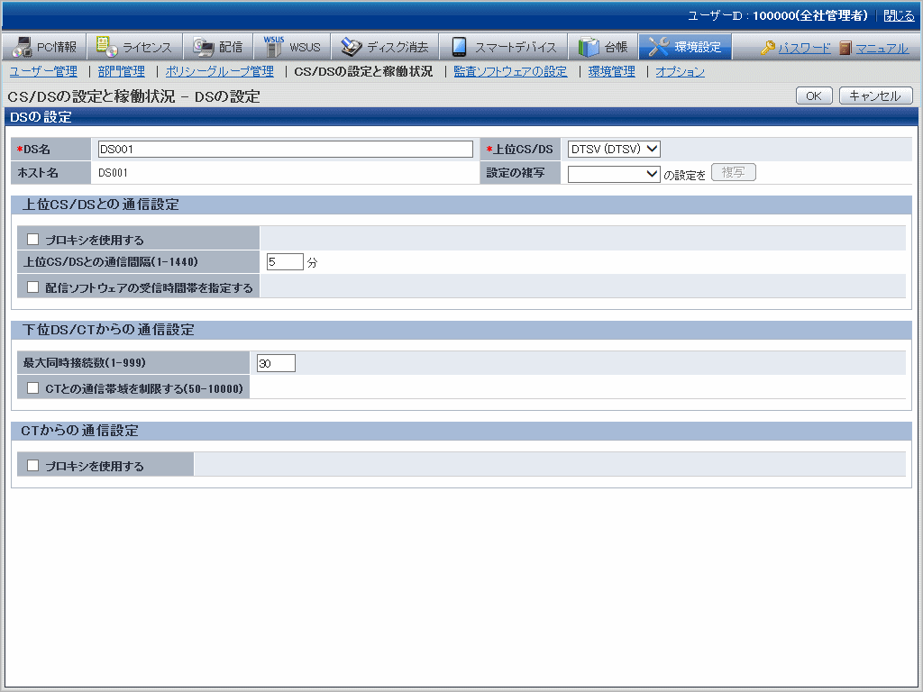Viewport: 923px width, 692px height.
Task: Expand the 設定の複写 dropdown list
Action: (x=615, y=173)
